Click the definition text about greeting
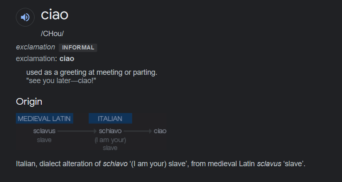Image resolution: width=342 pixels, height=182 pixels. pos(92,72)
